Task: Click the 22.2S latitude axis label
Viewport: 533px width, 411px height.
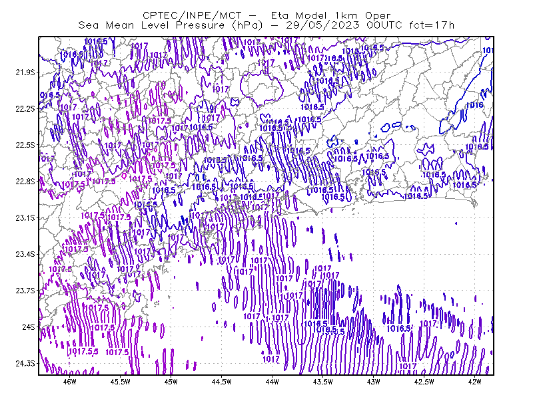Action: (x=25, y=108)
